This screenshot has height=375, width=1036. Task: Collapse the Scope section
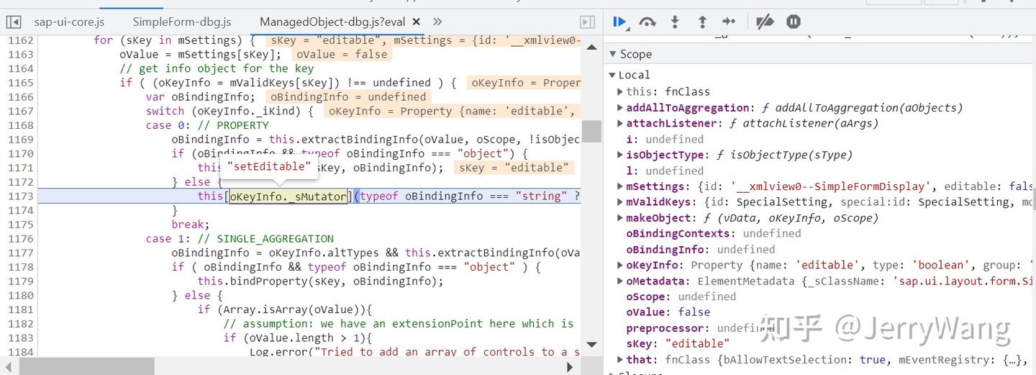pos(613,54)
